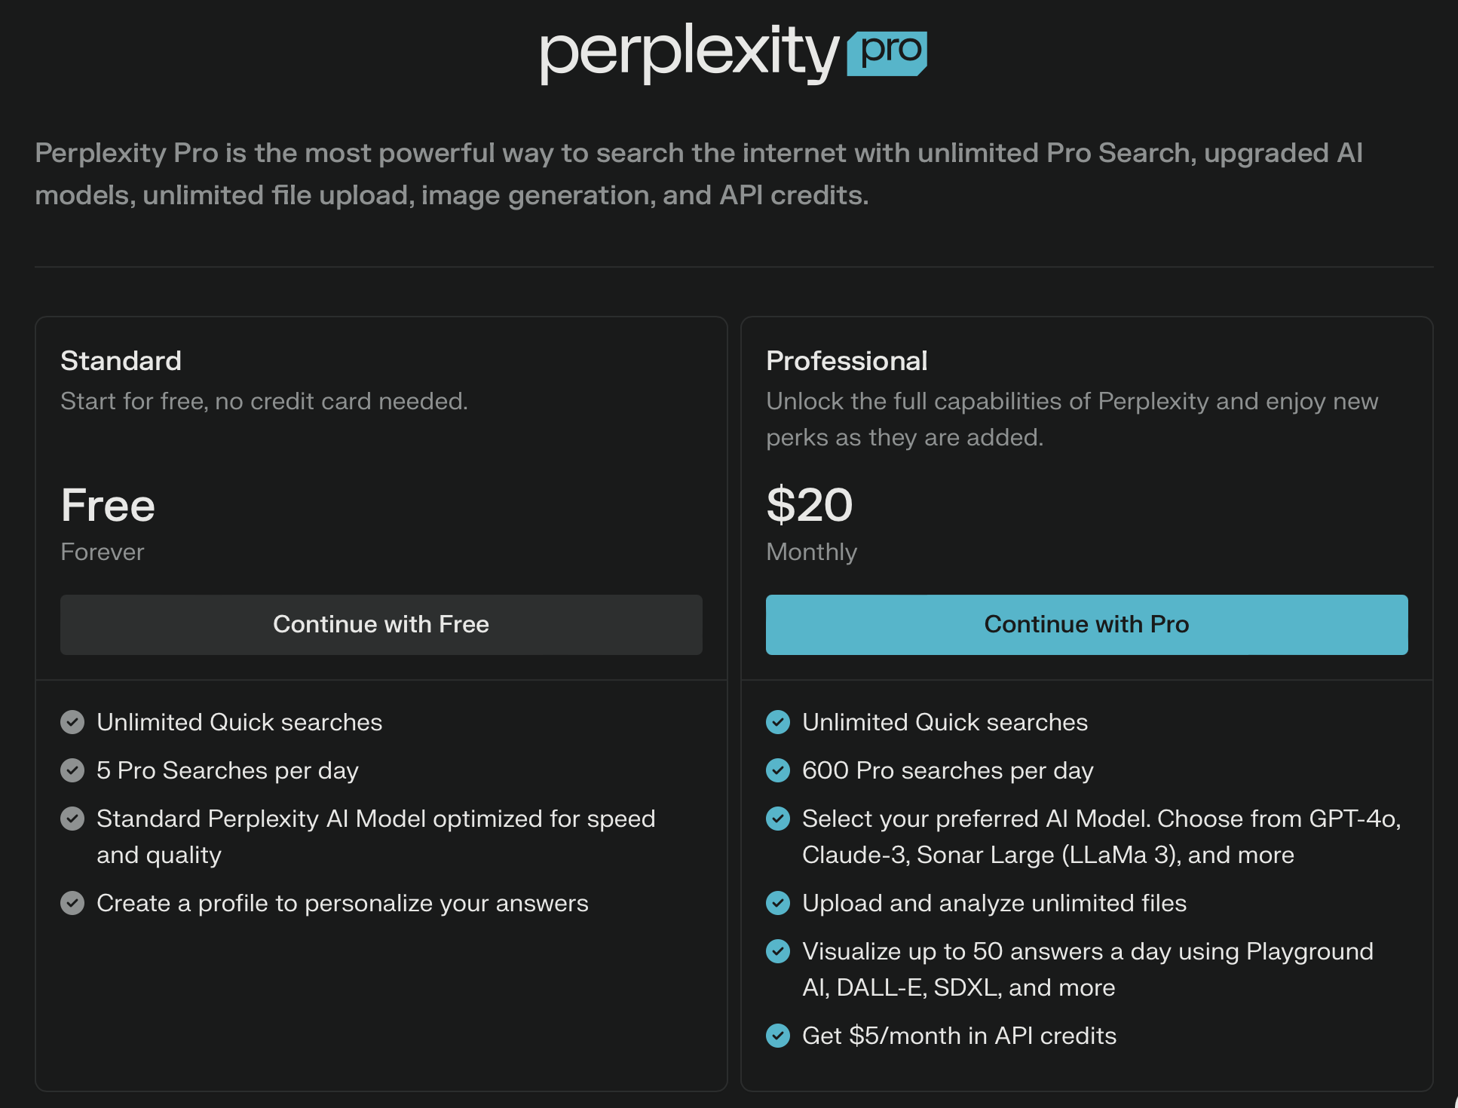Click the checkmark next to Get $5/month in API credits
The width and height of the screenshot is (1458, 1108).
[778, 1036]
